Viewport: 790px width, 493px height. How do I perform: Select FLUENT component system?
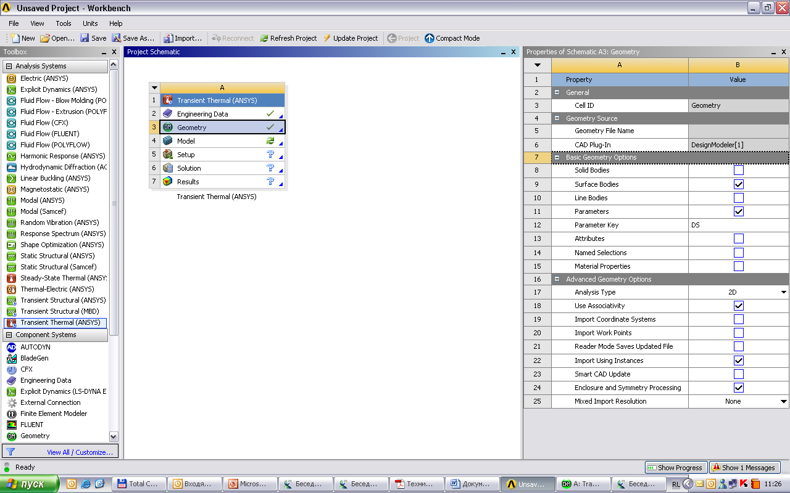[32, 425]
